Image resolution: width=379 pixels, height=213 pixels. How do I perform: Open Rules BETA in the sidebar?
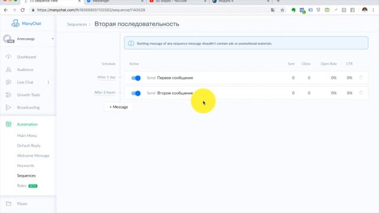click(x=27, y=186)
